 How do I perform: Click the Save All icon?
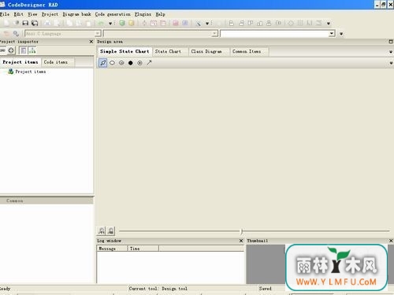(35, 23)
